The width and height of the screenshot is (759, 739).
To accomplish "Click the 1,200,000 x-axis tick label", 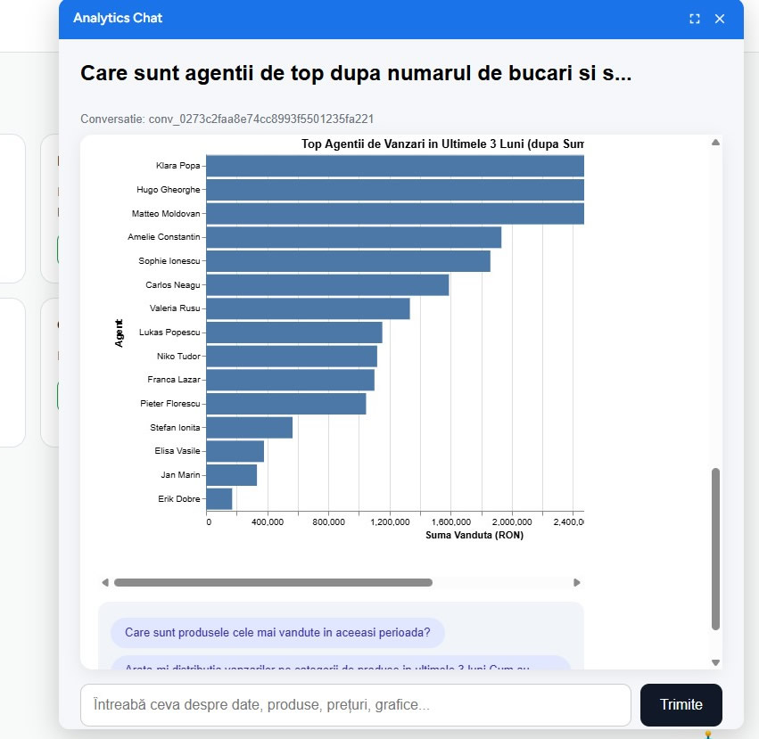I will coord(390,522).
